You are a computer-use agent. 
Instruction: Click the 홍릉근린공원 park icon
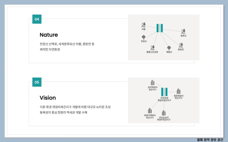click(152, 48)
